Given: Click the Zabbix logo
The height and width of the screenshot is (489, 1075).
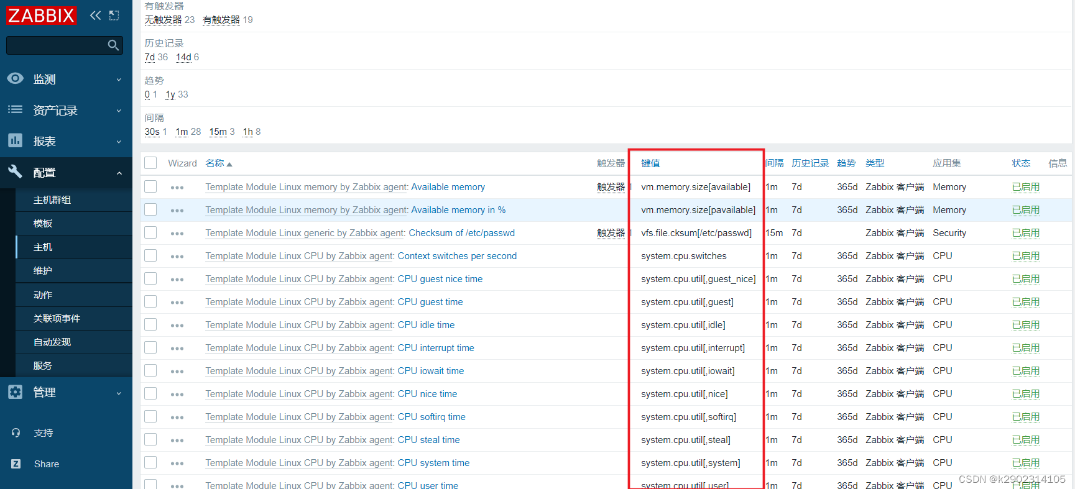Looking at the screenshot, I should pyautogui.click(x=41, y=15).
